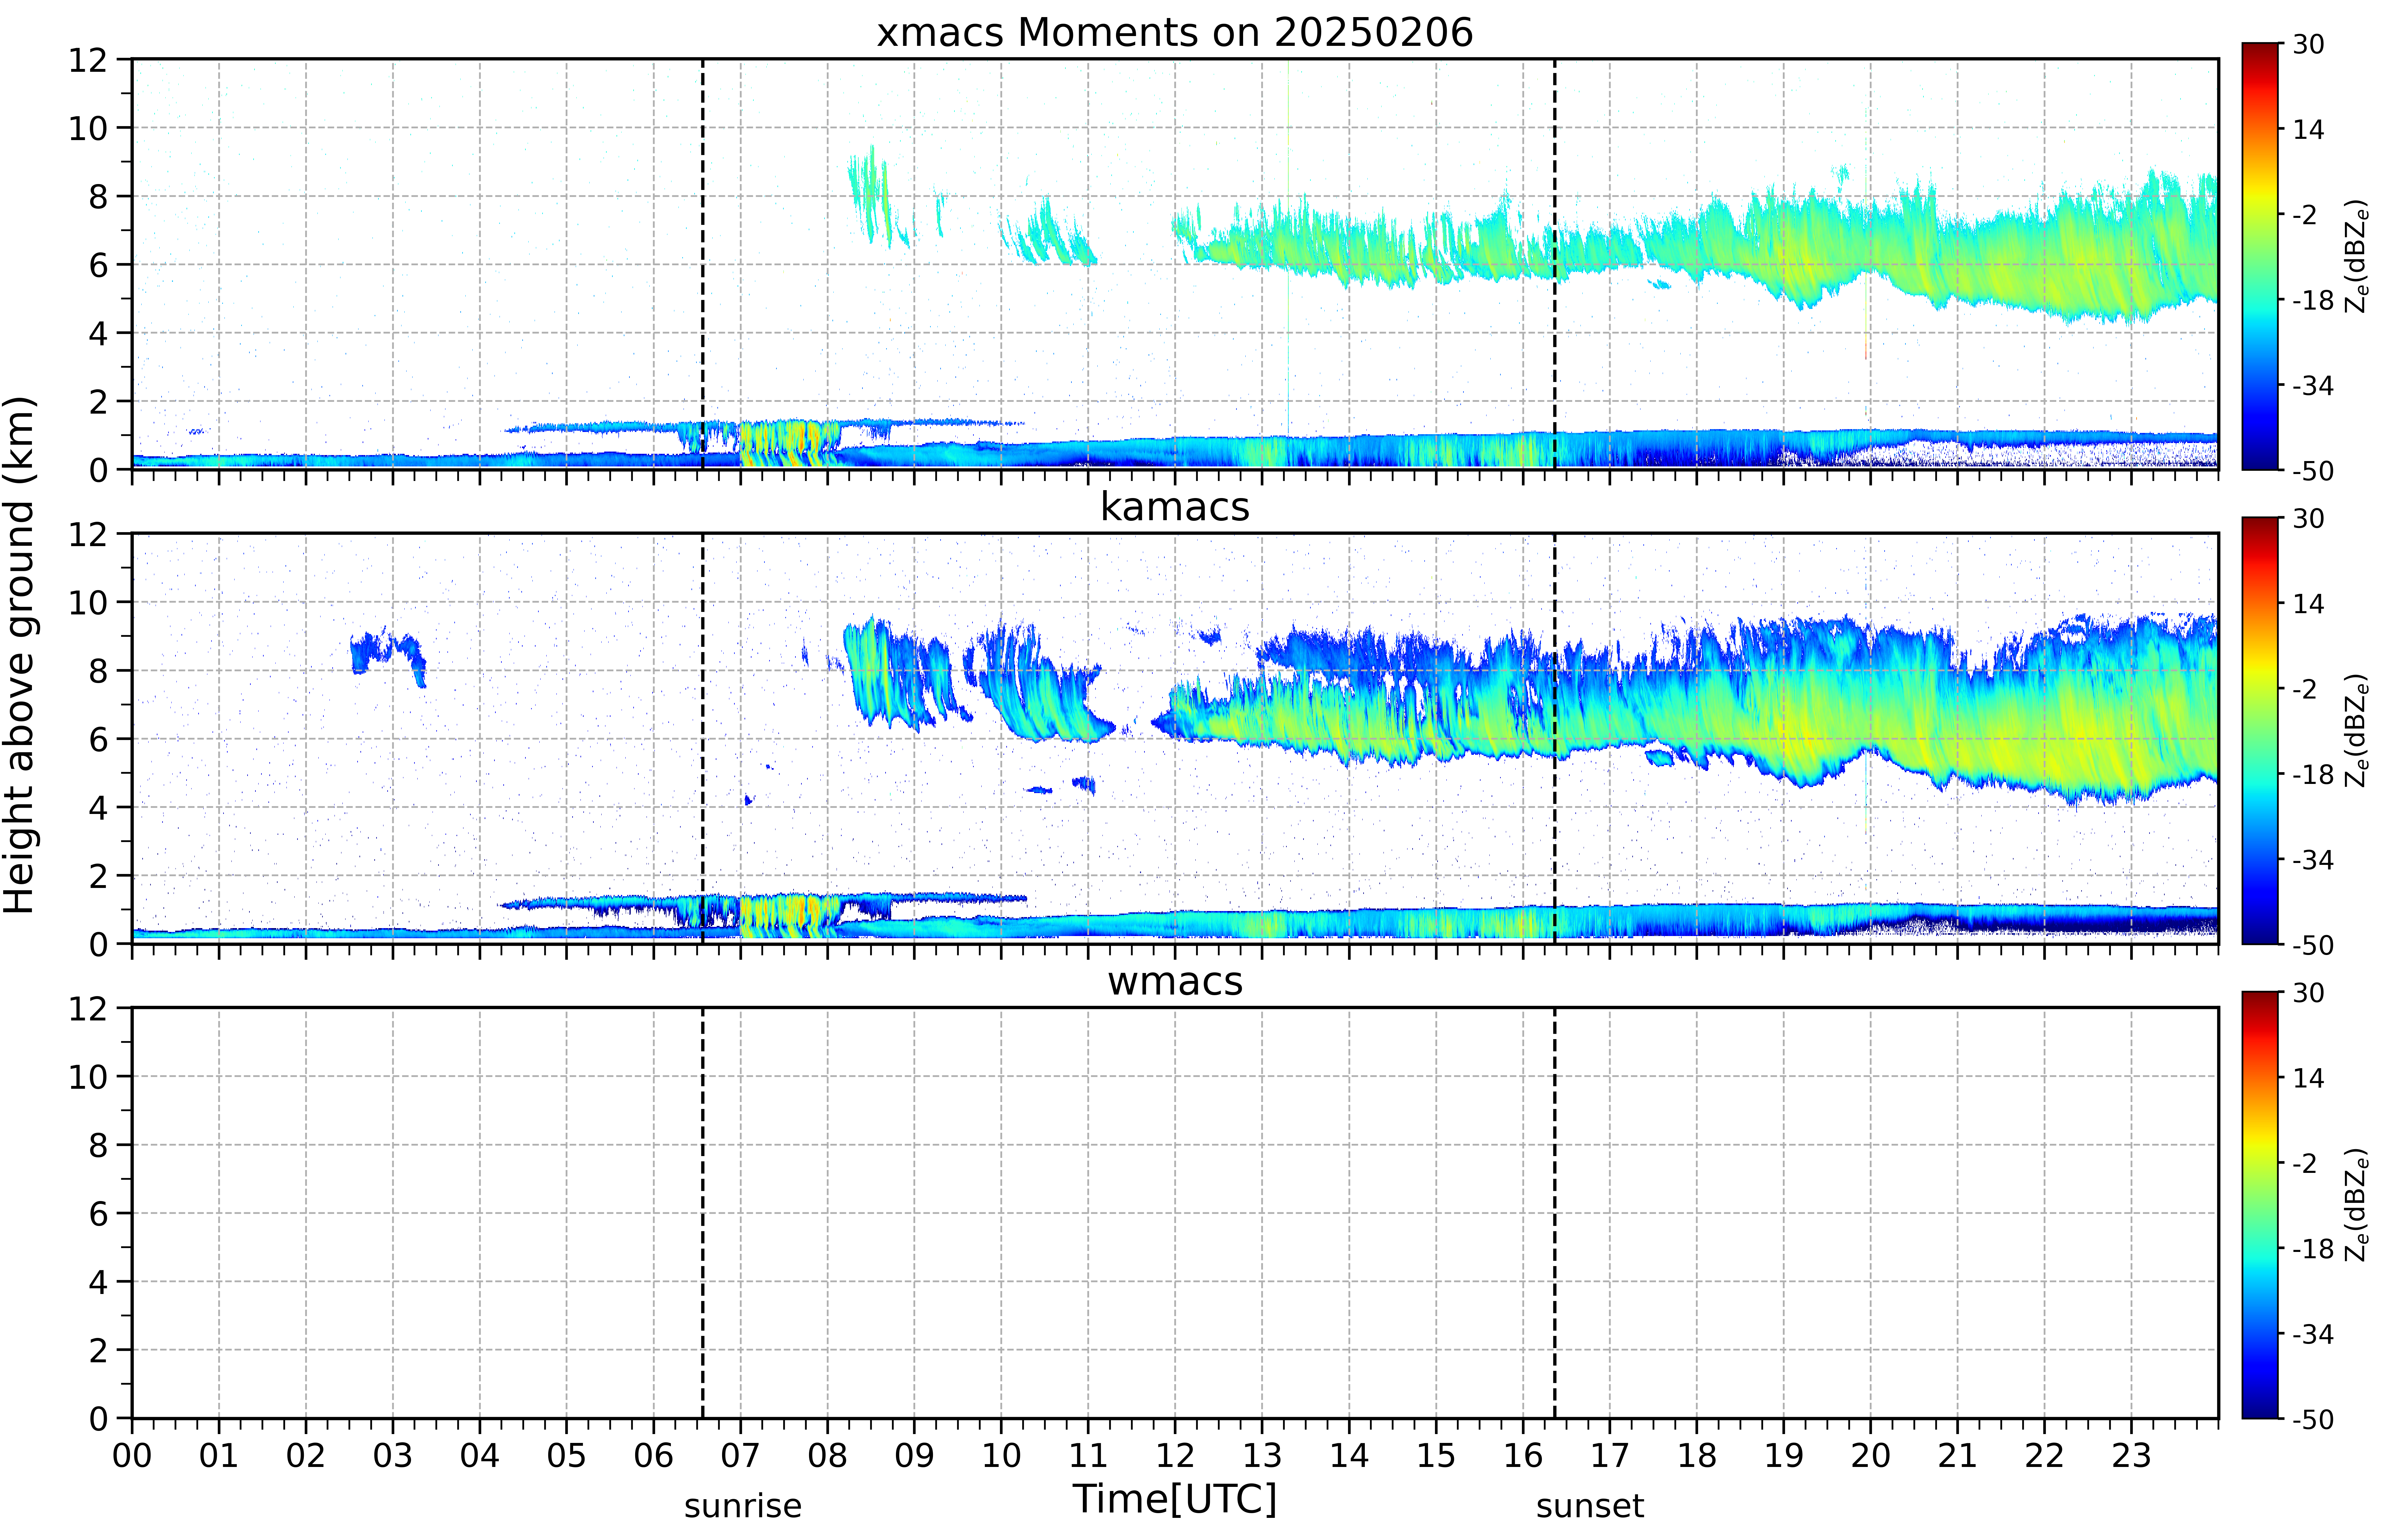Click the Ze(dBZe) label beside the xmacs colorbar
The width and height of the screenshot is (2386, 1540).
(x=2357, y=256)
